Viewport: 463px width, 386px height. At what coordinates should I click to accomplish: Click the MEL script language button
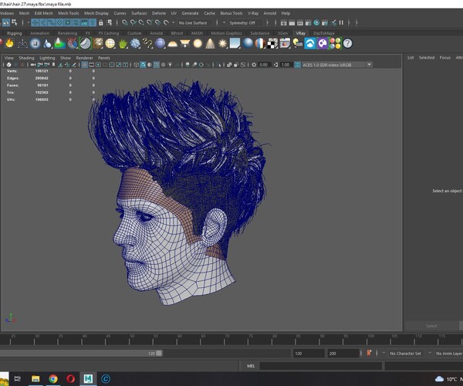[251, 366]
